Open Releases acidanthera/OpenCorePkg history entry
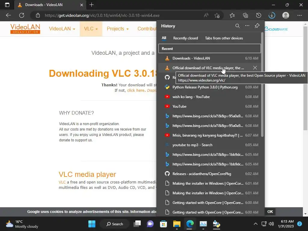The image size is (308, 231). [x=210, y=174]
